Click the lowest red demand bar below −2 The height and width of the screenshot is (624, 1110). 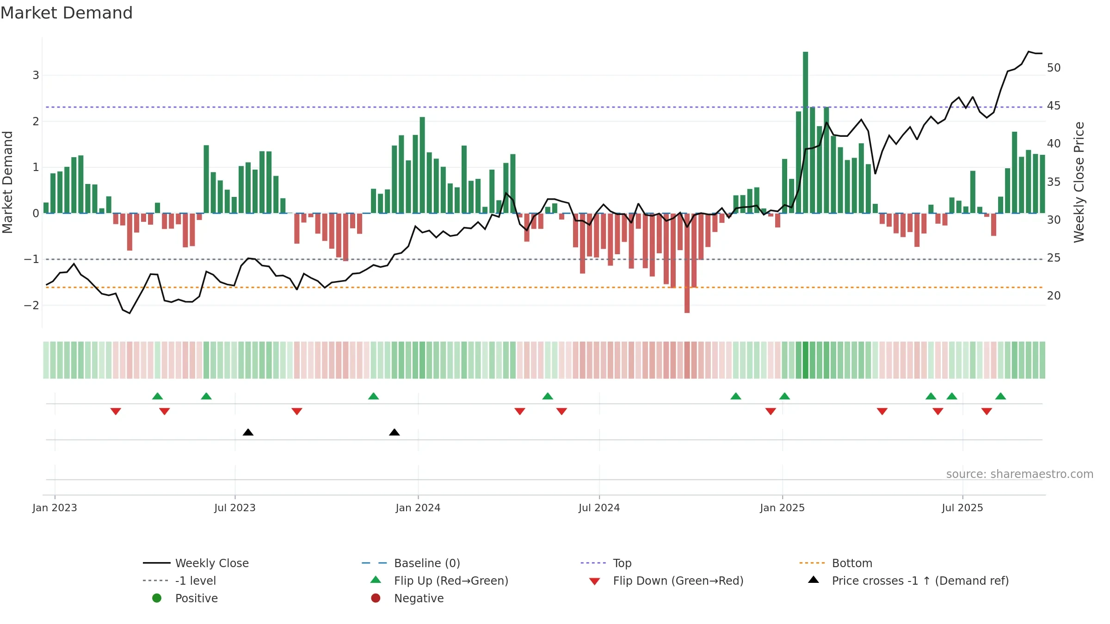687,263
